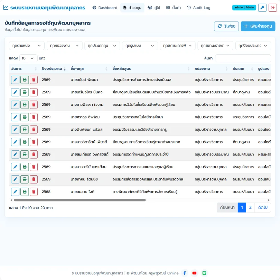Expand the ทุกตำแหน่ง position filter

[x=27, y=46]
